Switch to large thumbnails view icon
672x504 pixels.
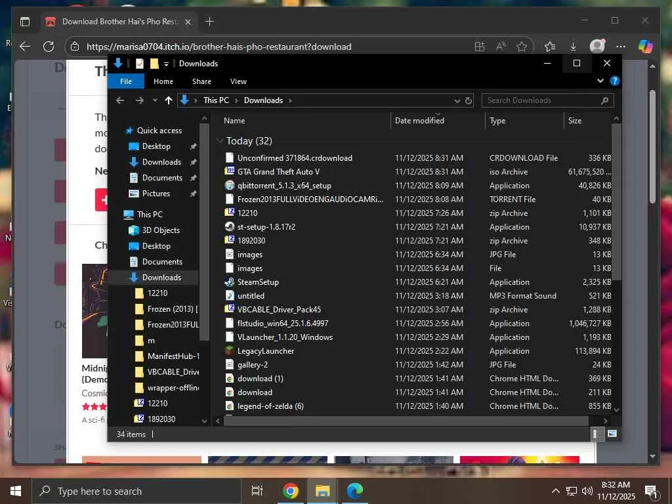click(612, 434)
